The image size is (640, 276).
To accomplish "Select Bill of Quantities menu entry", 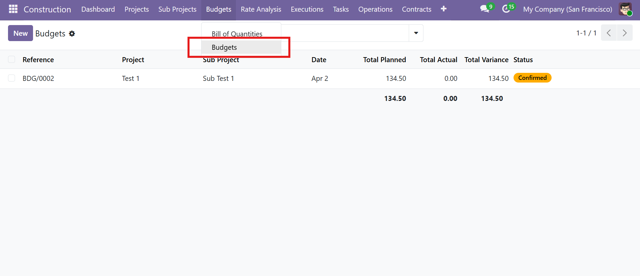I will (237, 33).
